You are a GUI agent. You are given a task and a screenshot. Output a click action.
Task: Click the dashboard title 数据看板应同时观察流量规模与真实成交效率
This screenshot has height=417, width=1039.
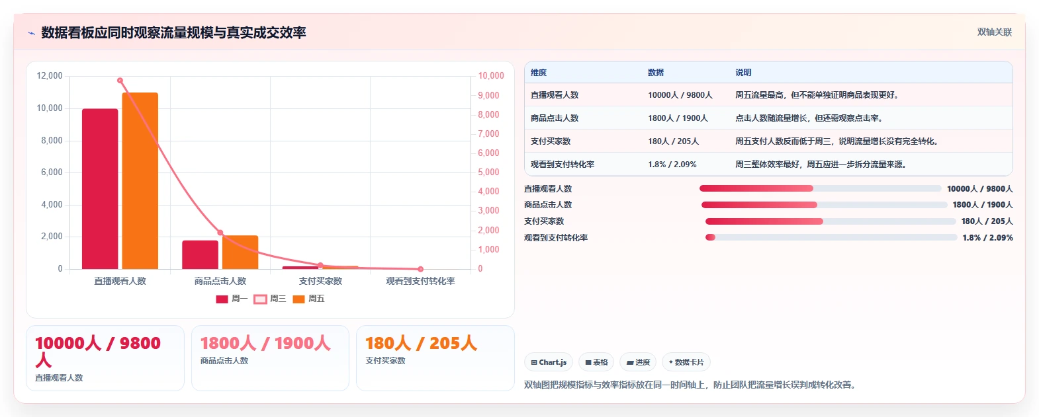pos(173,32)
